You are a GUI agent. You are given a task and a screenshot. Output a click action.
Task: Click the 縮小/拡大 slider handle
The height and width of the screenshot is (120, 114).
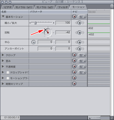point(35,23)
